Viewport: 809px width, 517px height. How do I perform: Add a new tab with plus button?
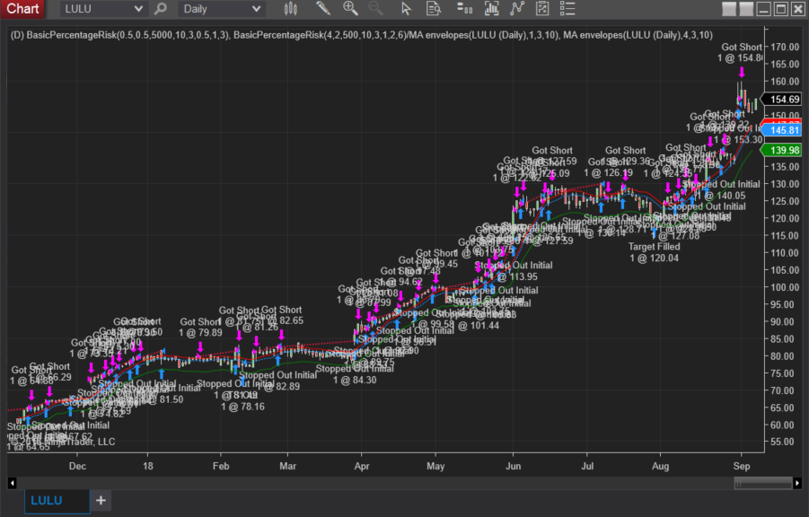click(101, 500)
